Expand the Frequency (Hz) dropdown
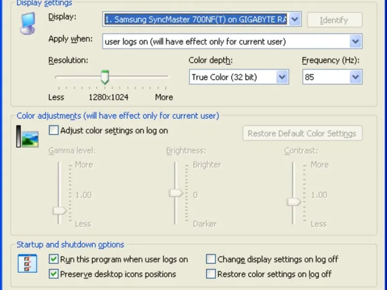 (x=356, y=77)
